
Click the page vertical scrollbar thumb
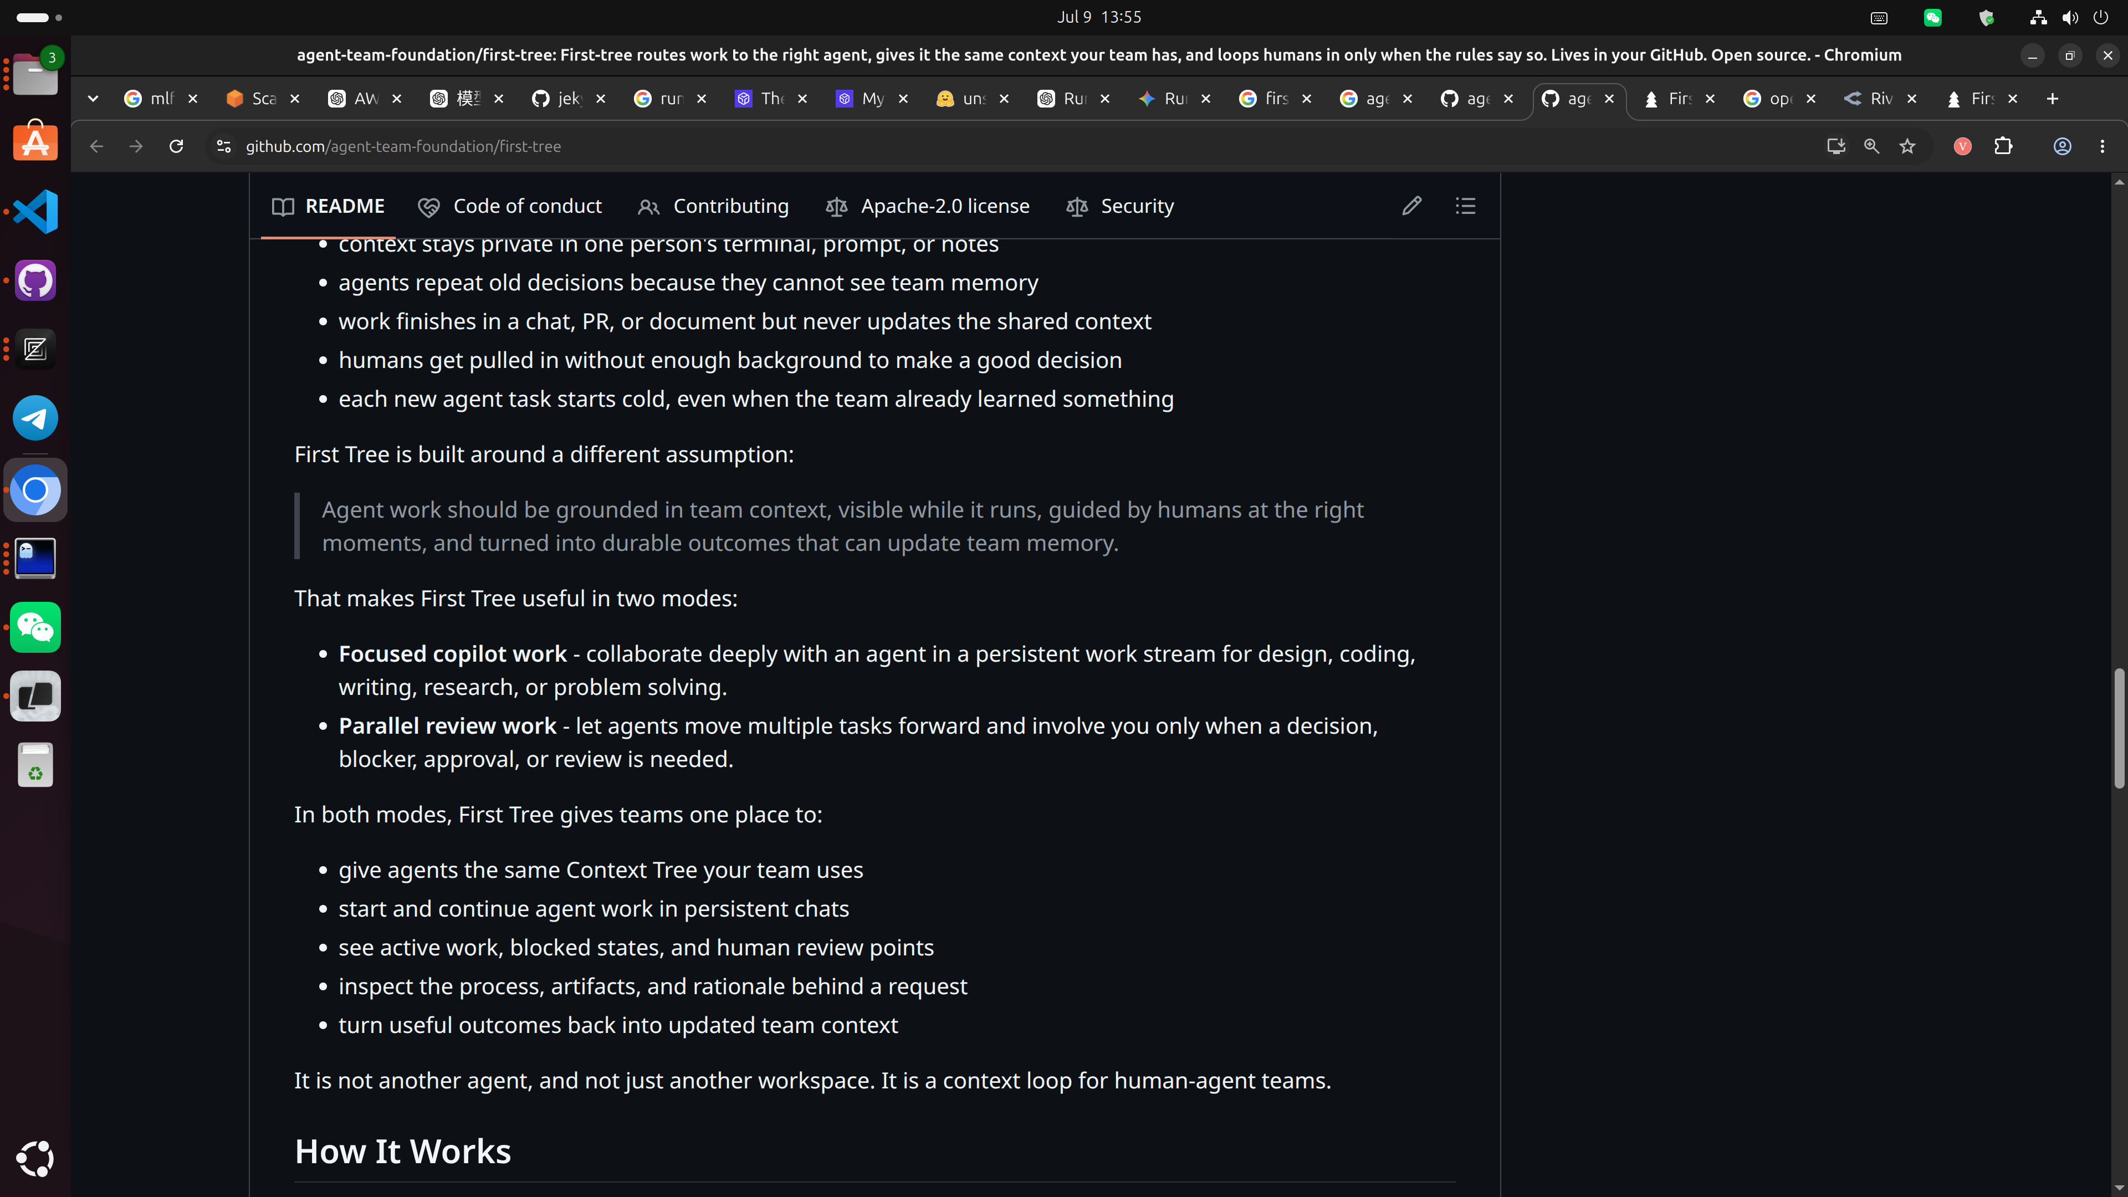pos(2119,728)
